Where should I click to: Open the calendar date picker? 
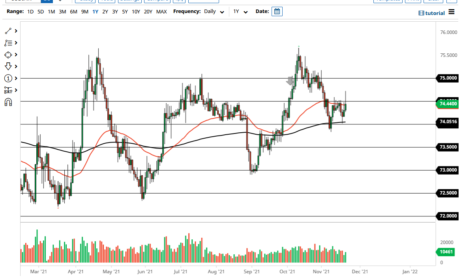tap(277, 11)
